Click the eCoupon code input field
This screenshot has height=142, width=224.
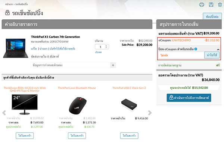pyautogui.click(x=181, y=55)
